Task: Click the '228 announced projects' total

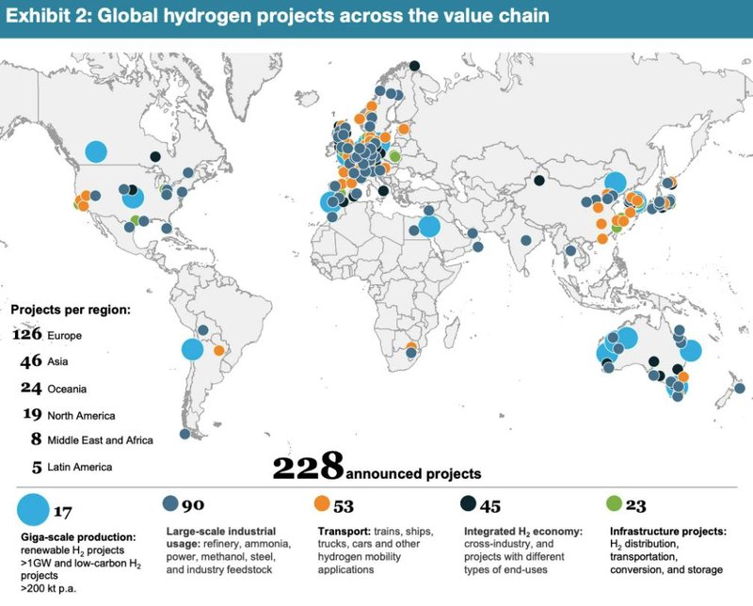Action: click(x=377, y=468)
